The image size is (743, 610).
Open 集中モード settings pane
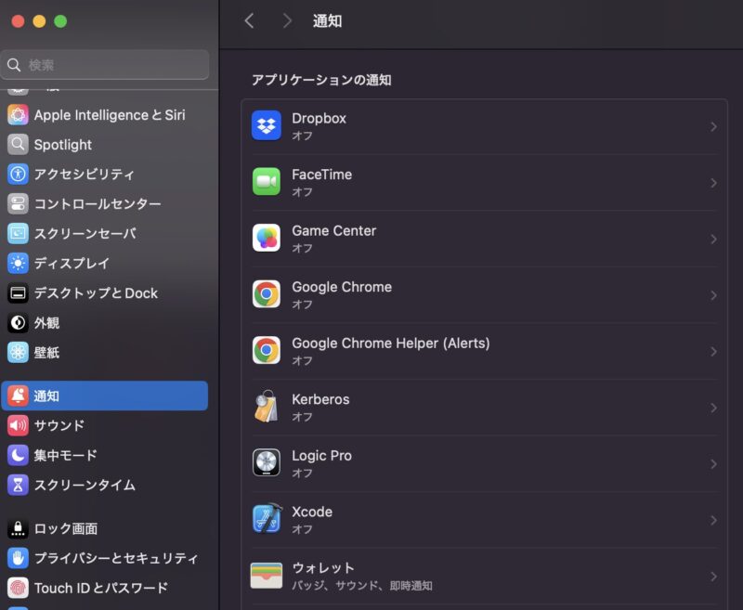click(105, 455)
